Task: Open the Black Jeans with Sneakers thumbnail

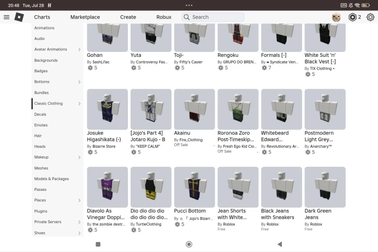Action: [x=281, y=187]
